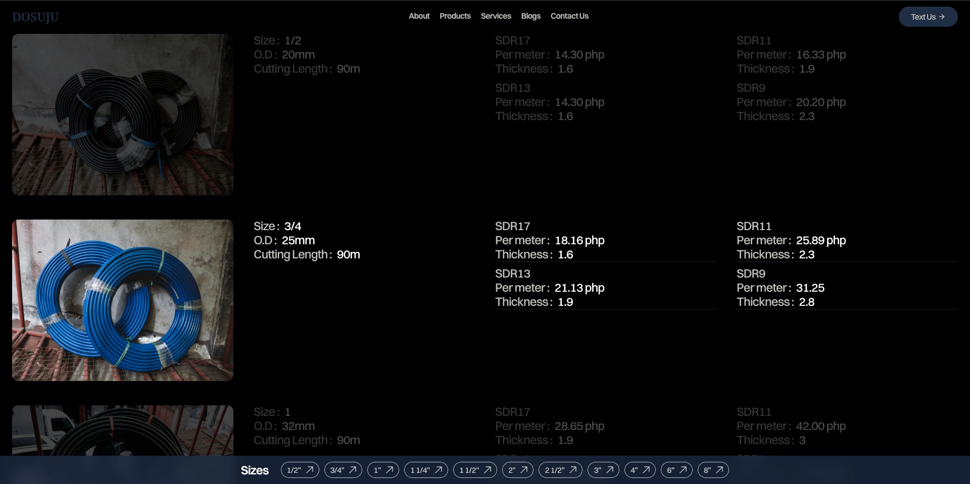Open the size 1 pipe photo
Screen dimensions: 970x484
coord(123,431)
